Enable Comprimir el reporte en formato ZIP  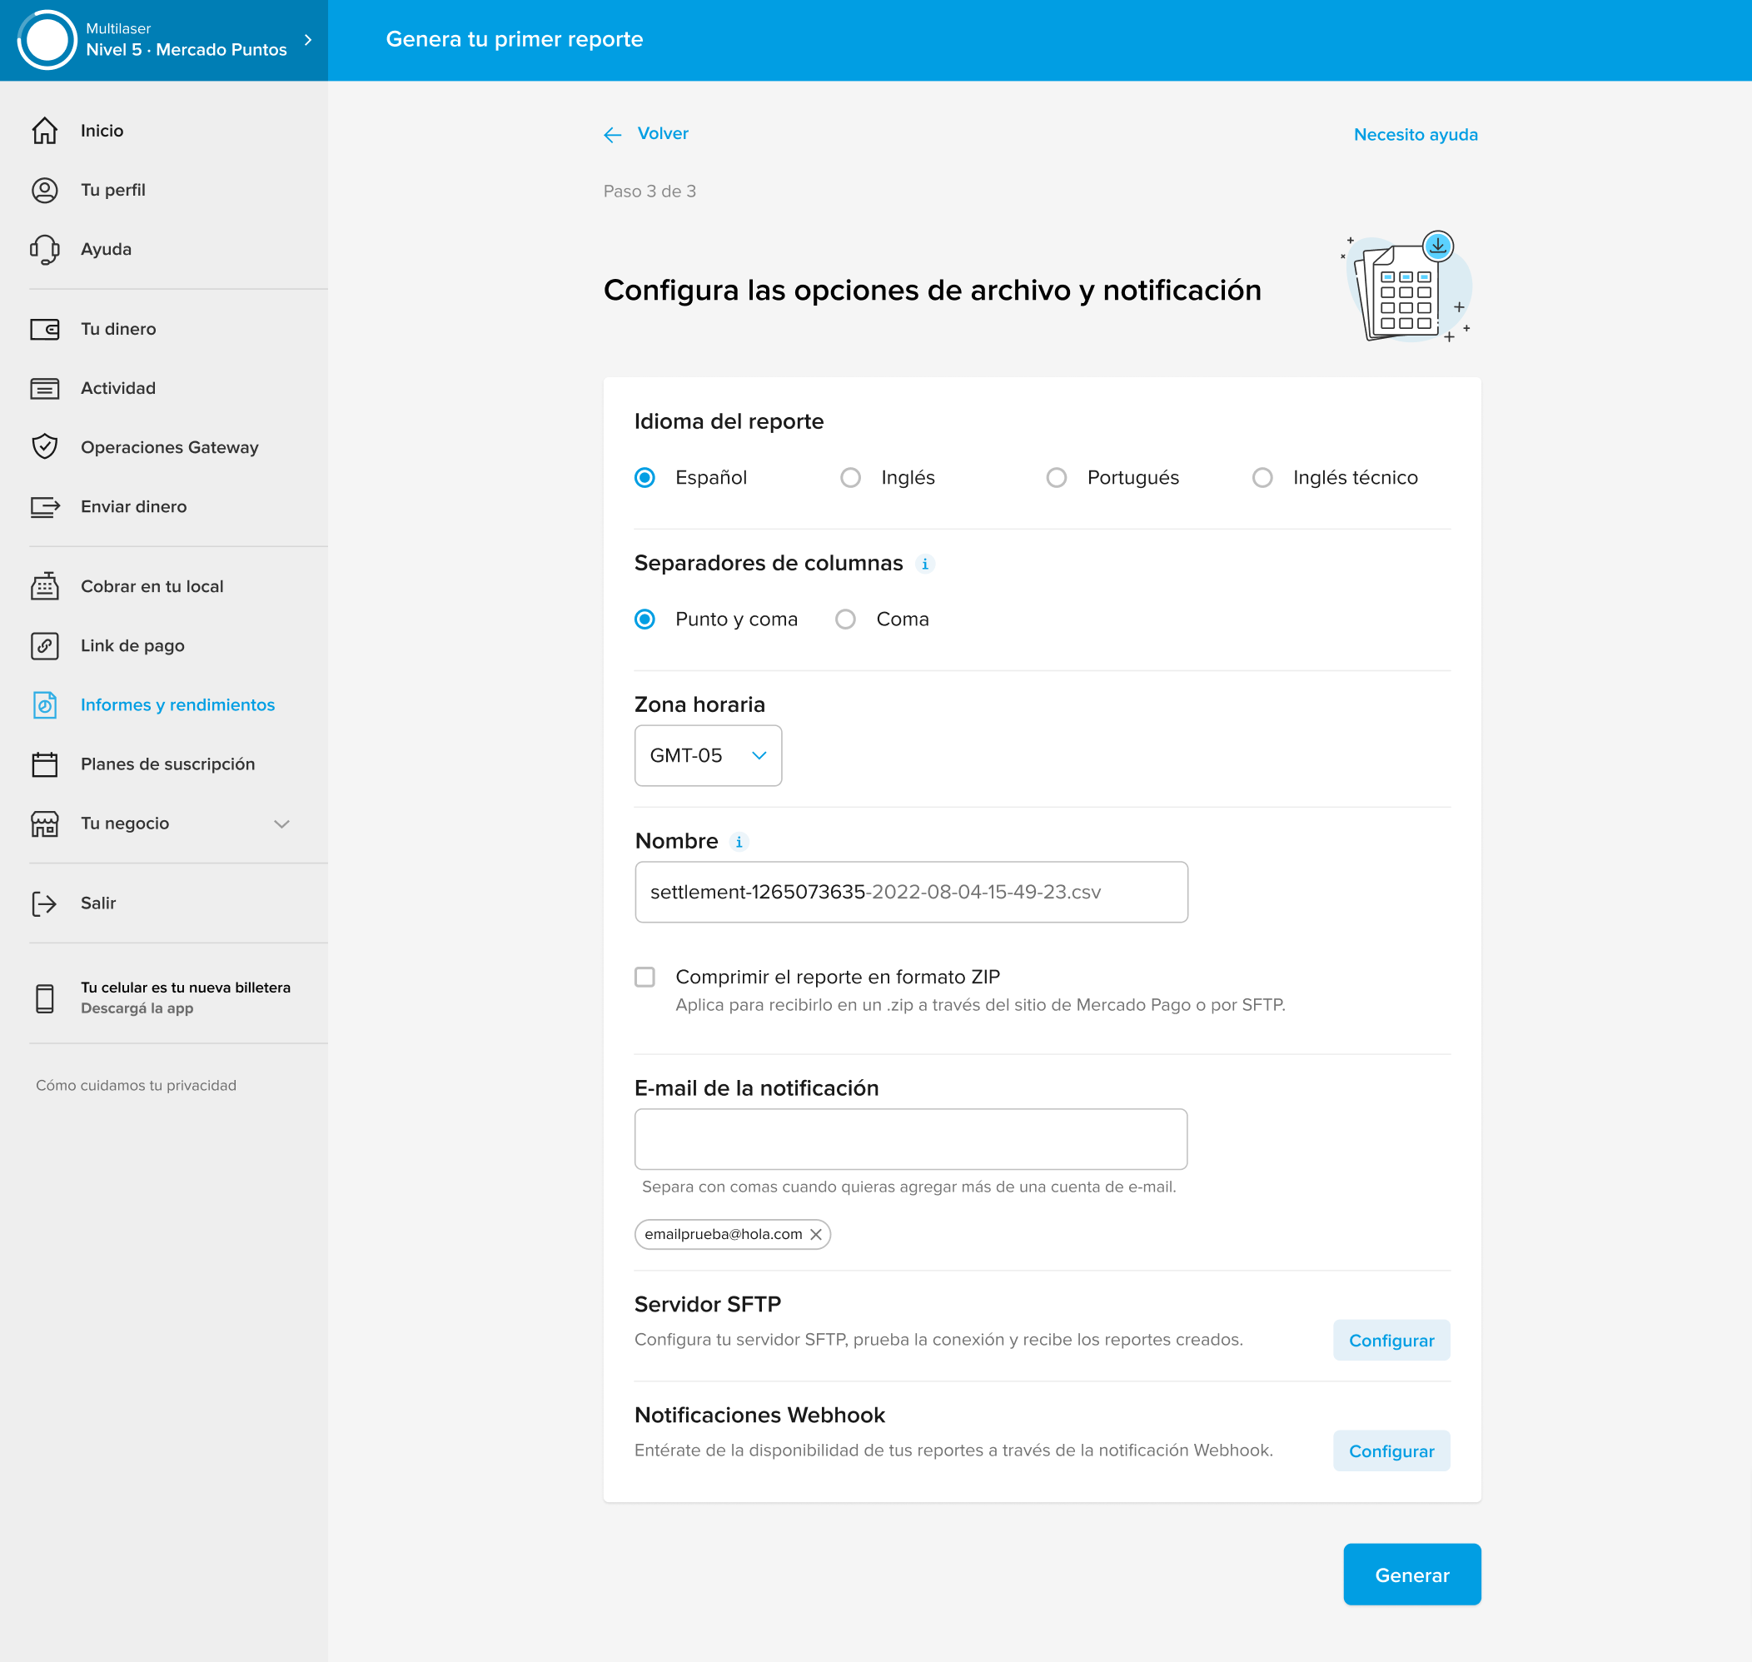pyautogui.click(x=645, y=978)
